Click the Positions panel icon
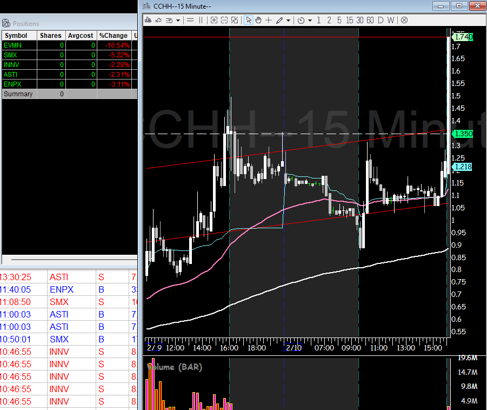The width and height of the screenshot is (487, 410). 6,23
